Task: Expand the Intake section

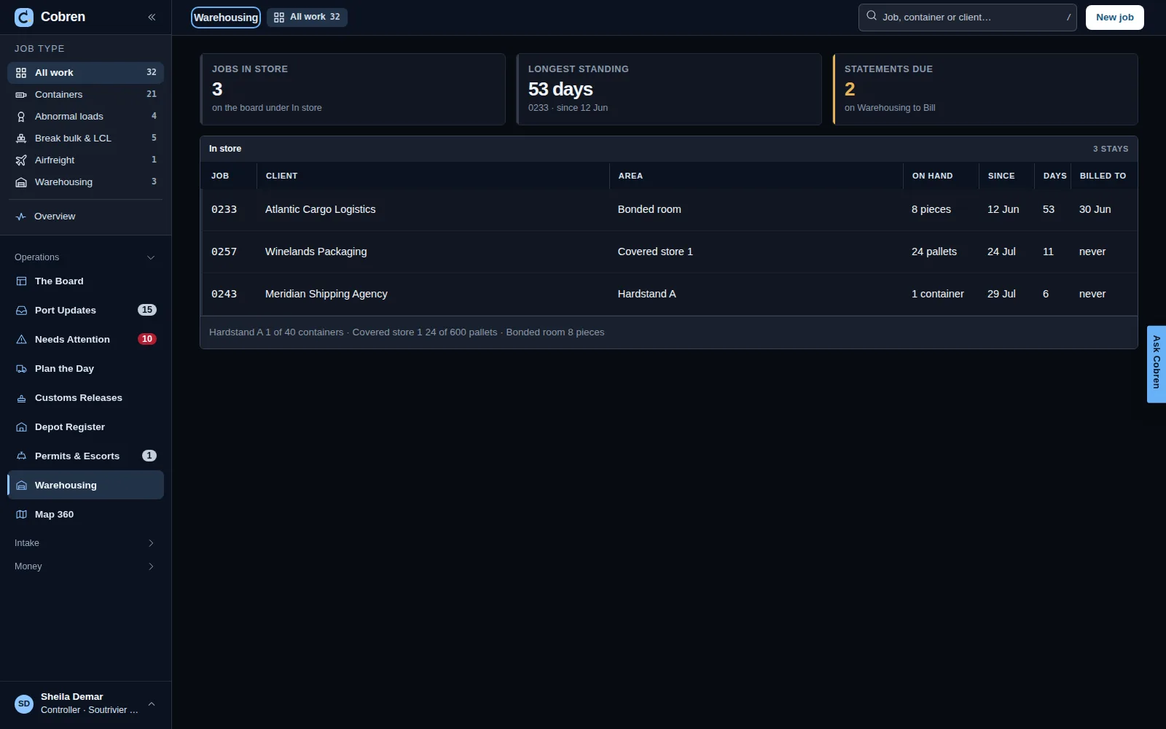Action: pyautogui.click(x=85, y=543)
